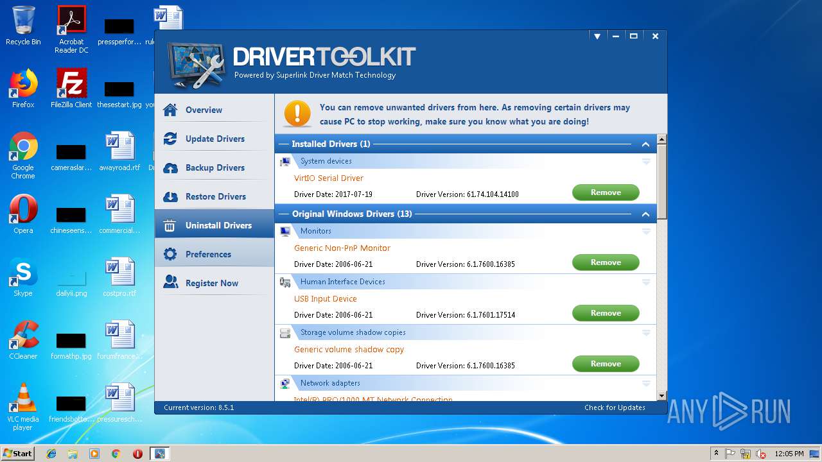Click Generic volume shadow copy name
The width and height of the screenshot is (822, 462).
click(349, 350)
